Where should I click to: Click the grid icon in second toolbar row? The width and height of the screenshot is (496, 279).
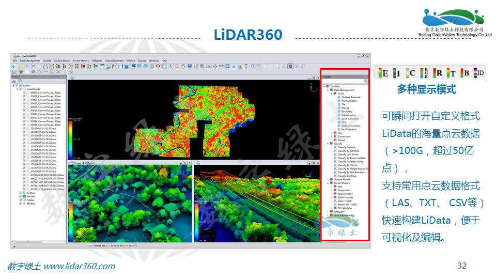click(x=52, y=72)
